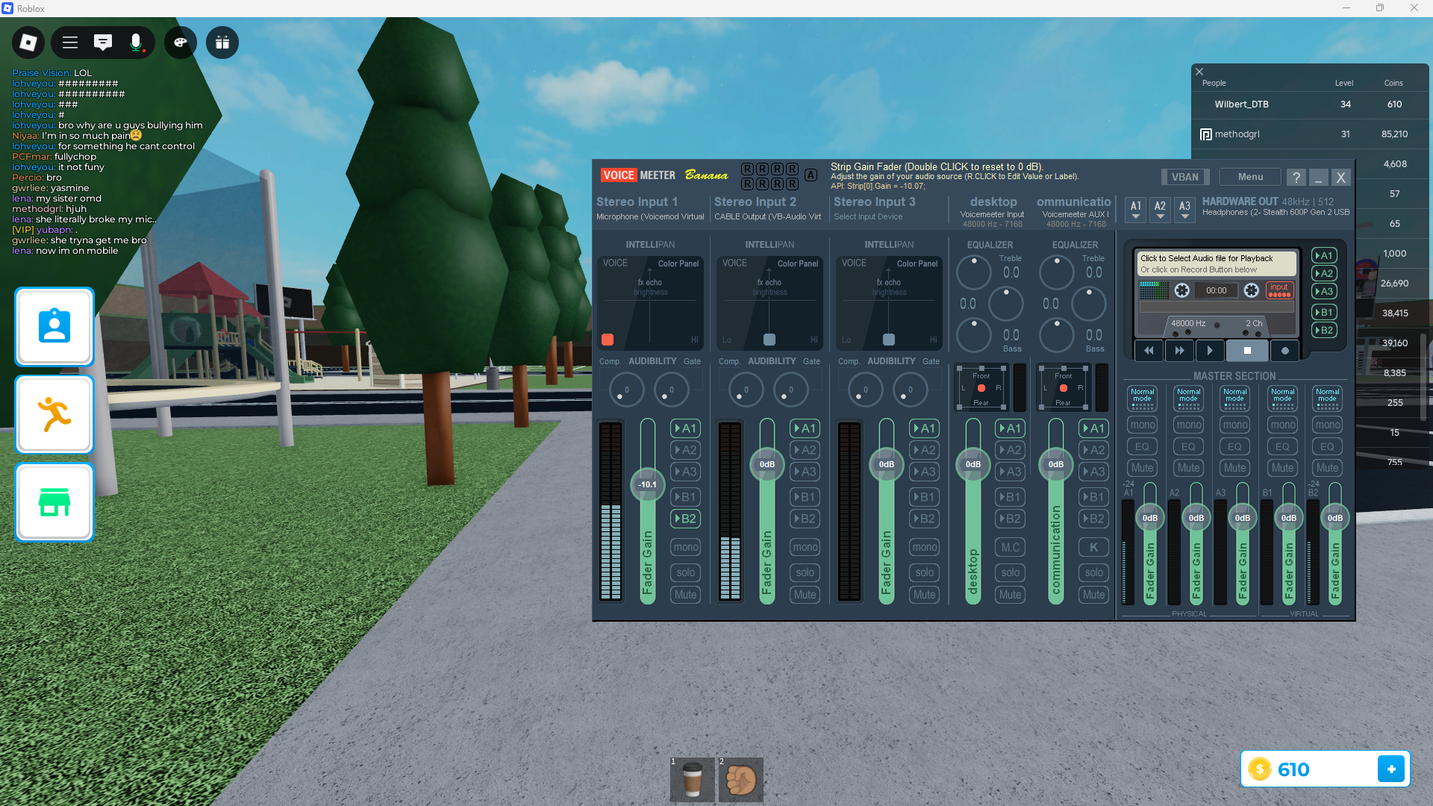Toggle B1 routing on Stereo Input 2
The image size is (1433, 806).
[x=805, y=497]
